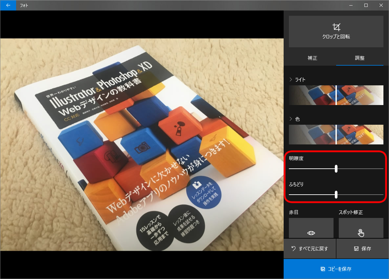Viewport: 389px width, 279px height.
Task: Click the 色 preview thumbnail slider
Action: (x=336, y=135)
